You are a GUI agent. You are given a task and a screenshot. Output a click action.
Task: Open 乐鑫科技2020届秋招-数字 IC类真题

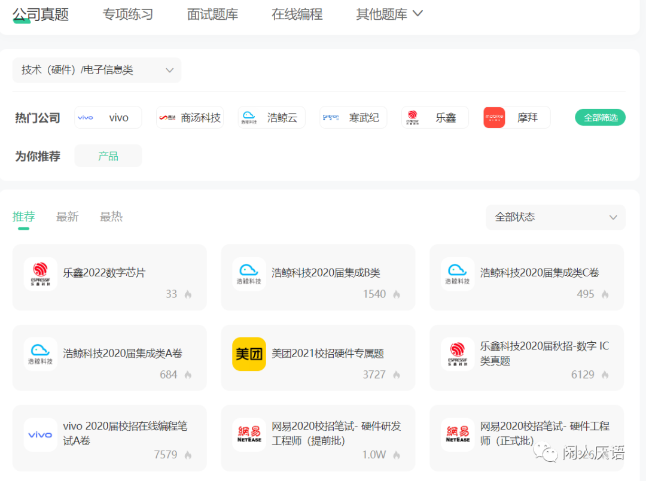coord(544,353)
